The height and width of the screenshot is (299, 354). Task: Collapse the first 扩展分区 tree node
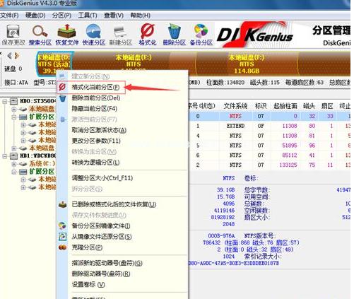point(14,117)
